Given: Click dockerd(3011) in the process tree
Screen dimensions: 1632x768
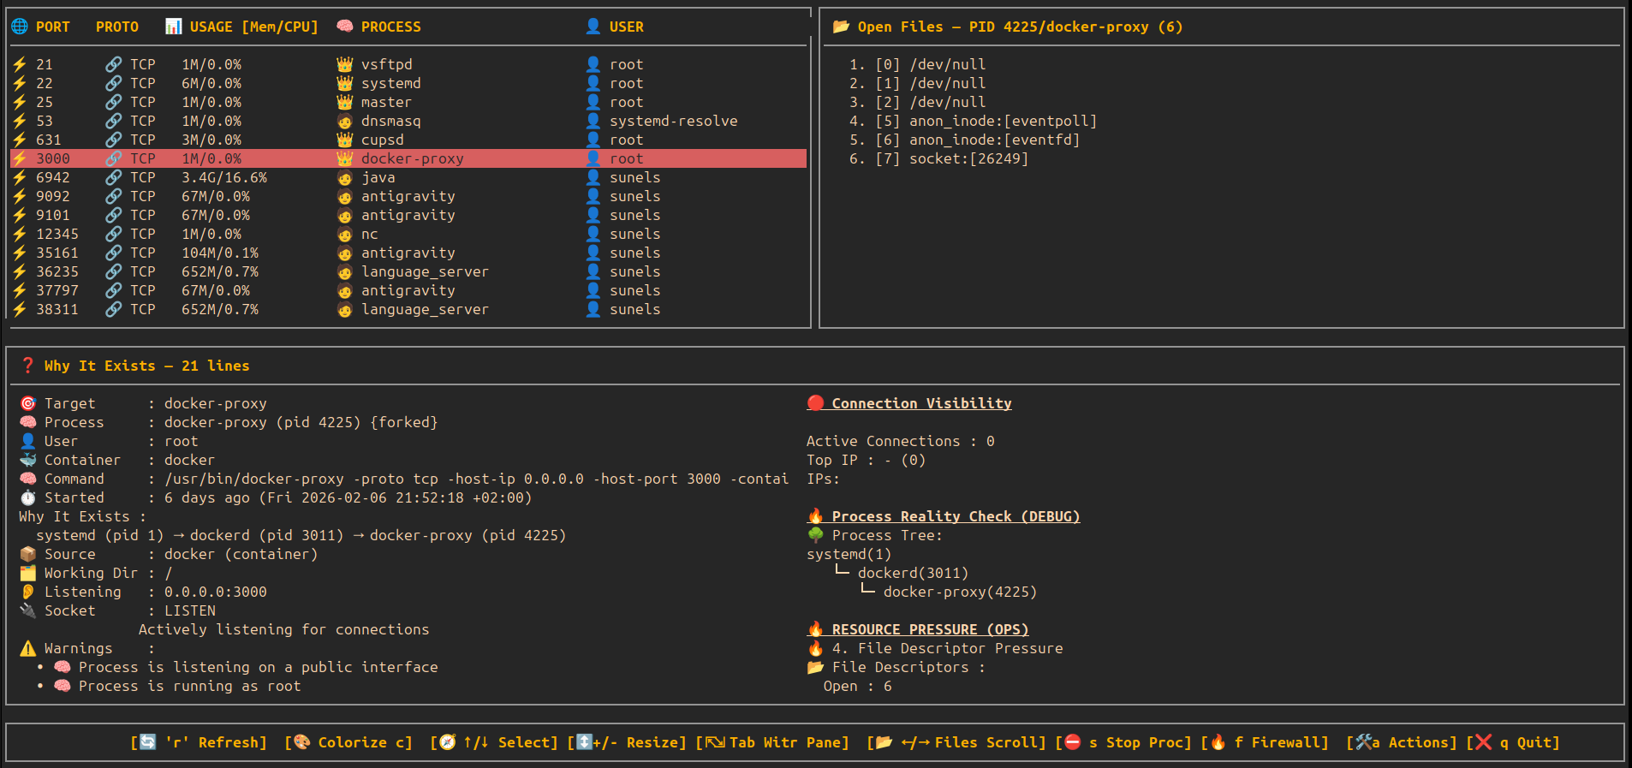Looking at the screenshot, I should click(913, 573).
